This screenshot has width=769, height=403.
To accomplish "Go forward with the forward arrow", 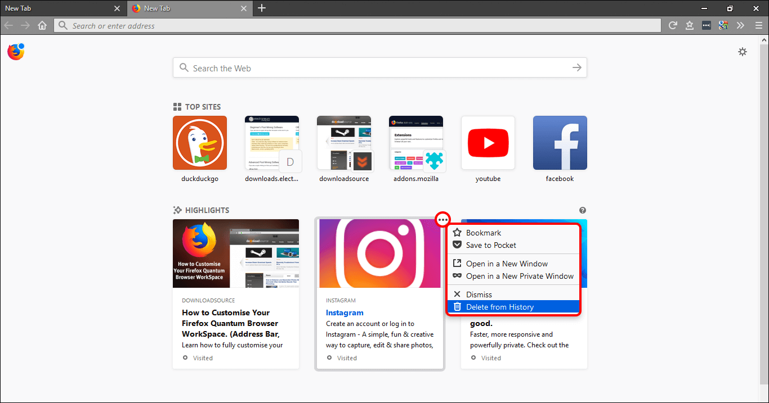I will (25, 25).
